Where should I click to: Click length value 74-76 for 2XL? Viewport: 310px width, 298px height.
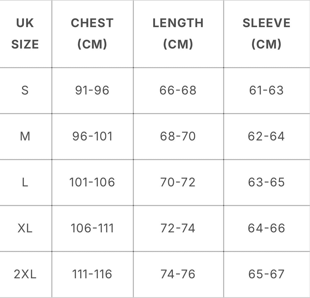tap(178, 274)
